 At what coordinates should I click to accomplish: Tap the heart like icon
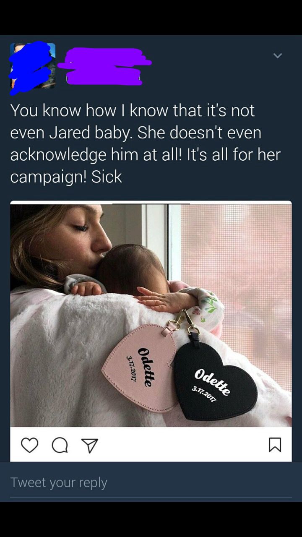click(29, 445)
